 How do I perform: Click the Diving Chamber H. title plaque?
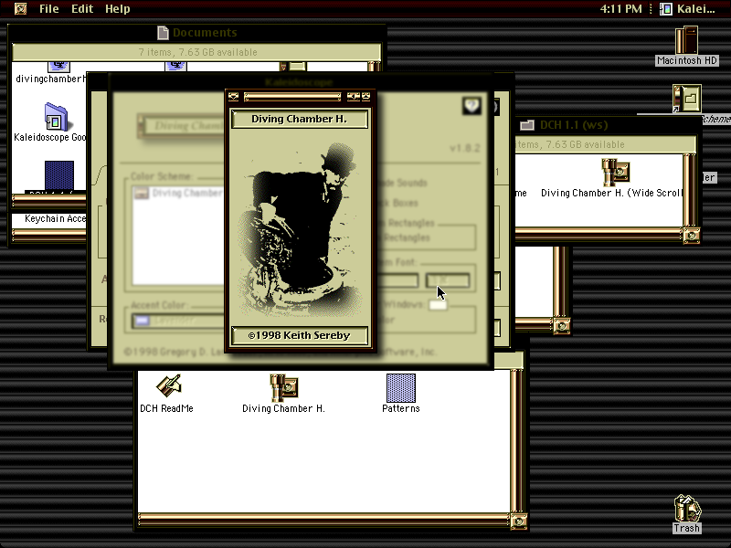click(300, 119)
